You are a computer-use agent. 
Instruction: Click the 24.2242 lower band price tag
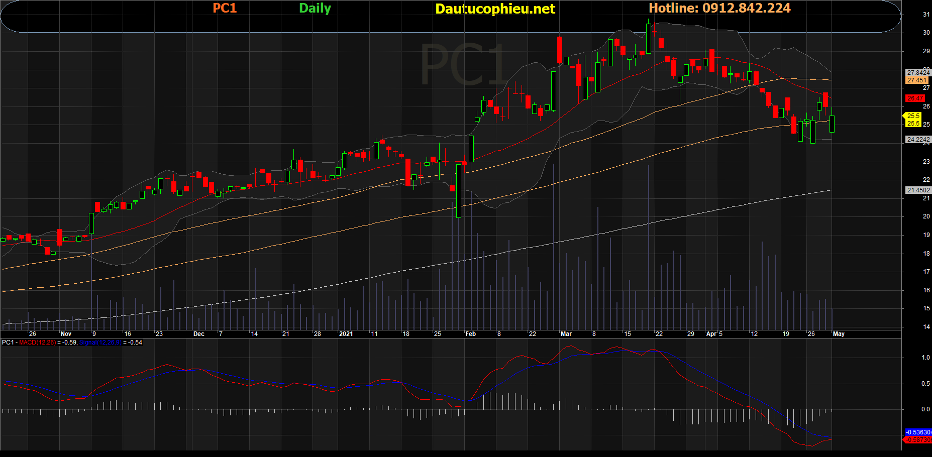pyautogui.click(x=918, y=140)
